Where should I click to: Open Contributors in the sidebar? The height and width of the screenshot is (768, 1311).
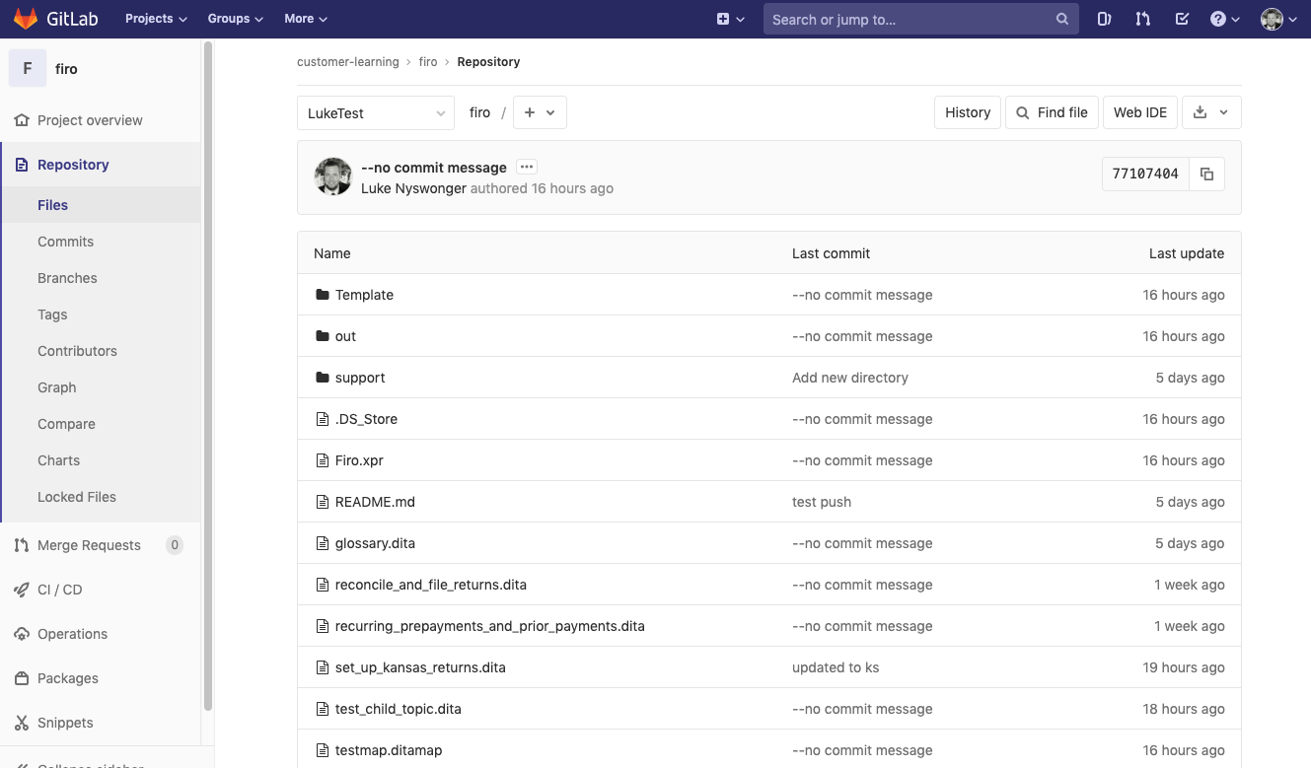[x=77, y=351]
